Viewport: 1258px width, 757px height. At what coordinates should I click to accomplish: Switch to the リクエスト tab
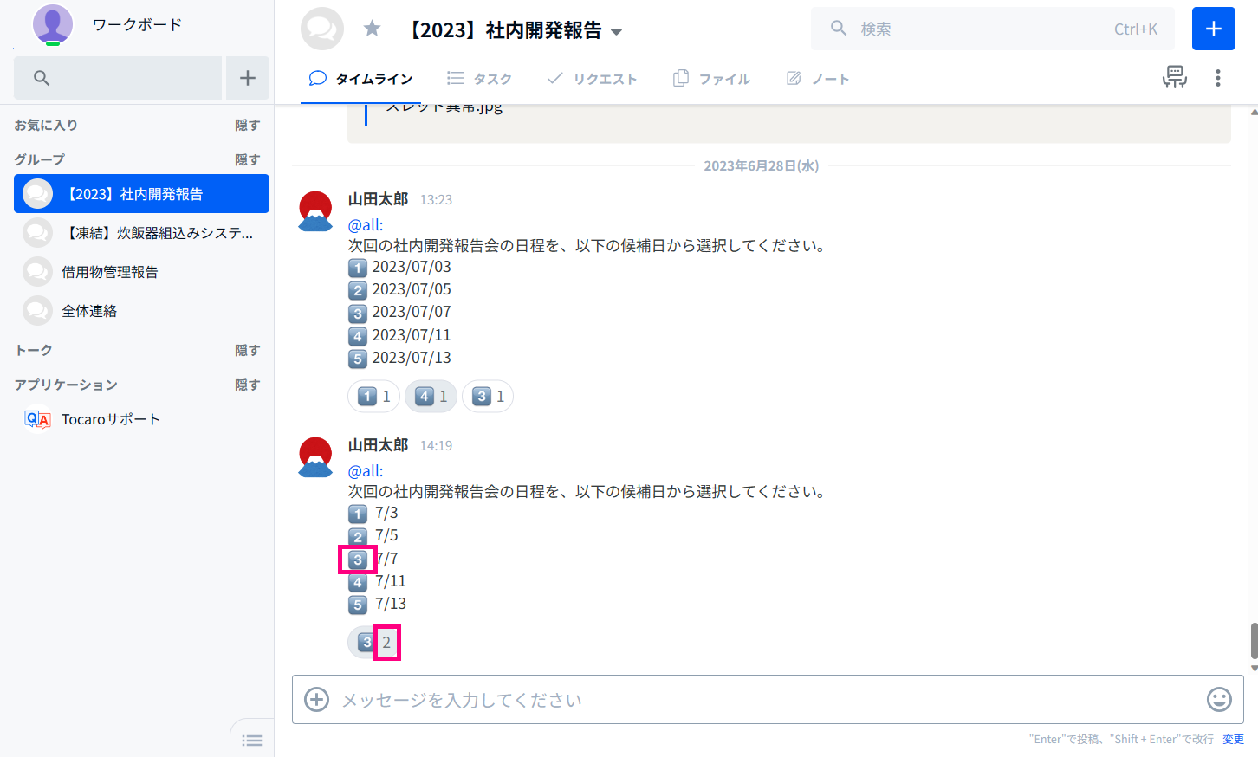(592, 79)
